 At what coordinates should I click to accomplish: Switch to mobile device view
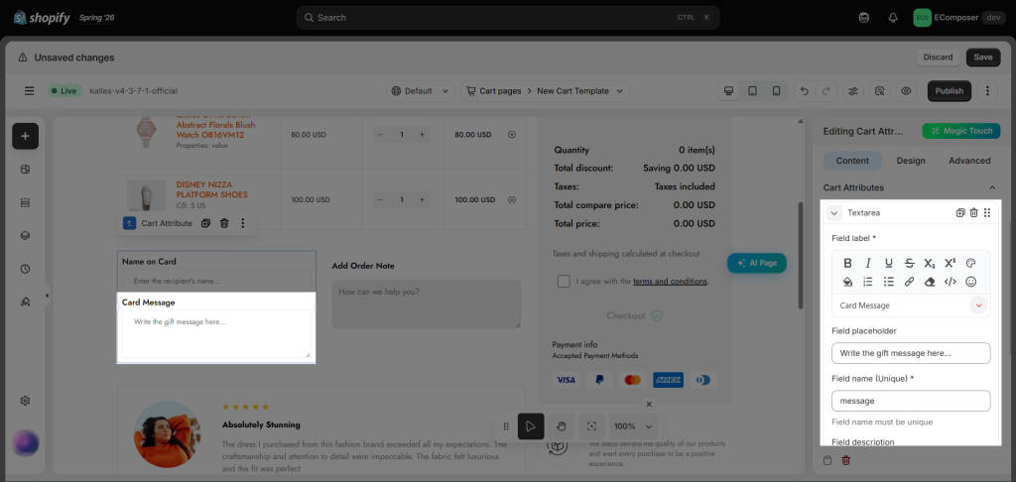tap(776, 90)
